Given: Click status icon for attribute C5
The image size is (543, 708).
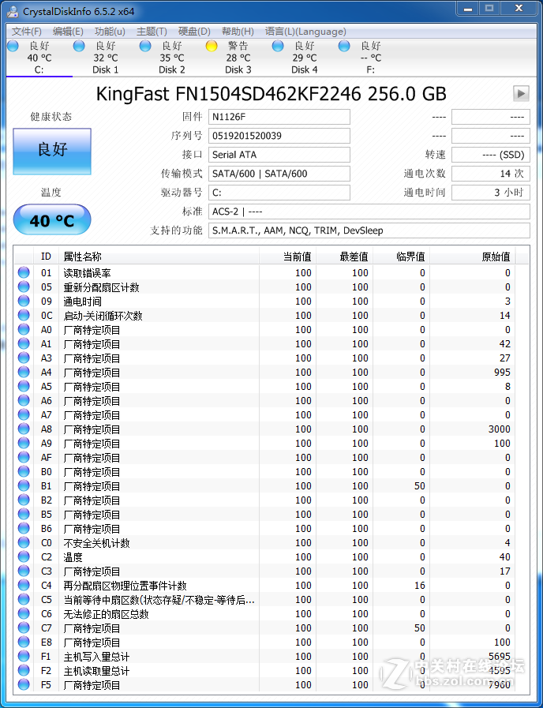Looking at the screenshot, I should 24,599.
